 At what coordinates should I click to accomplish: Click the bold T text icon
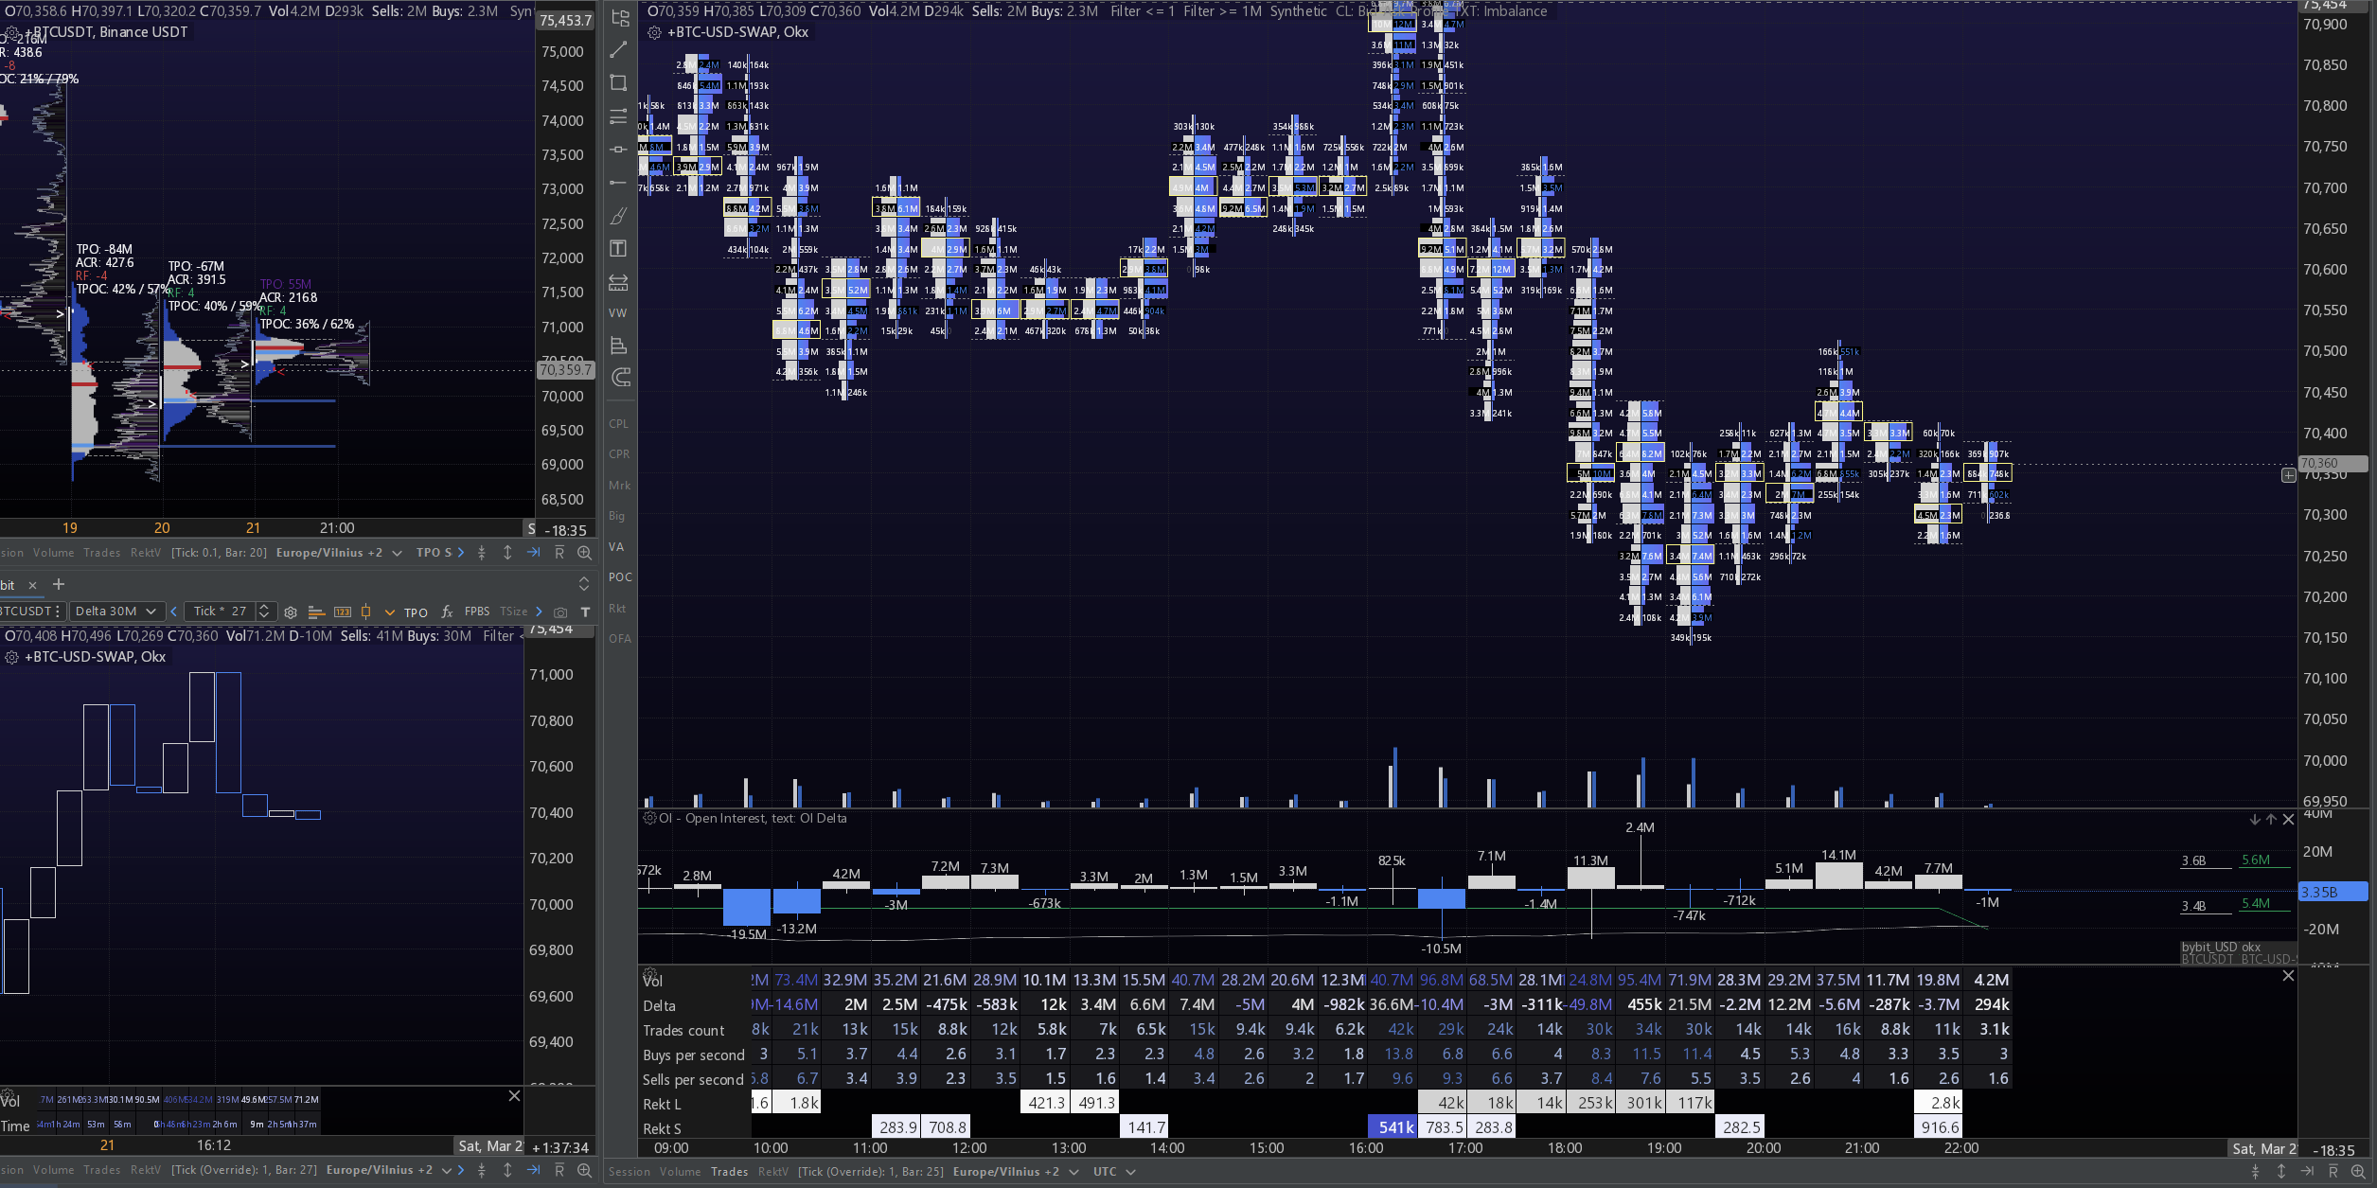(x=585, y=612)
